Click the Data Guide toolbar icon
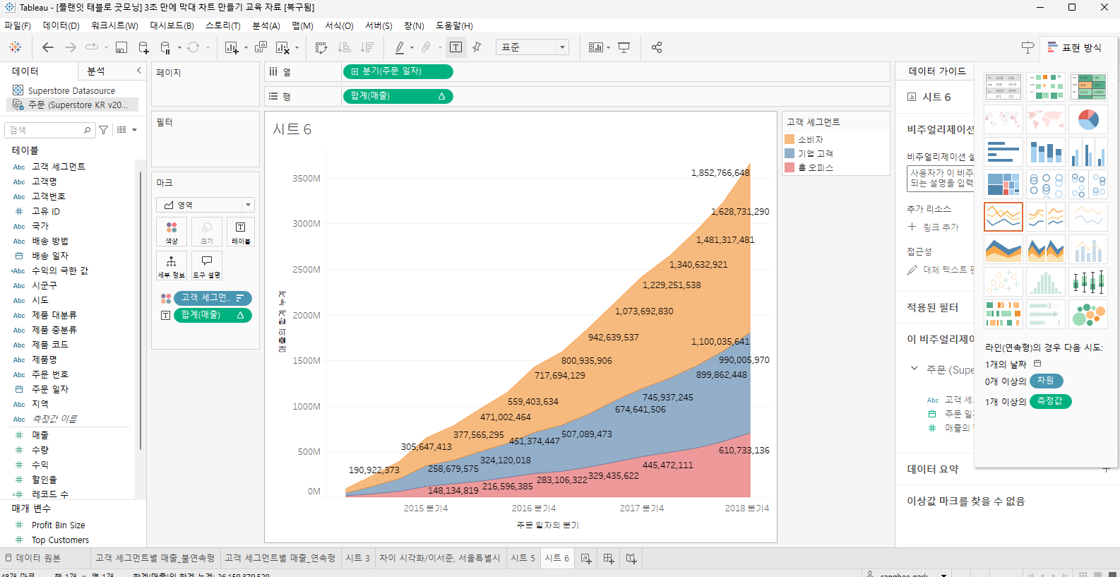The image size is (1120, 577). click(1027, 47)
